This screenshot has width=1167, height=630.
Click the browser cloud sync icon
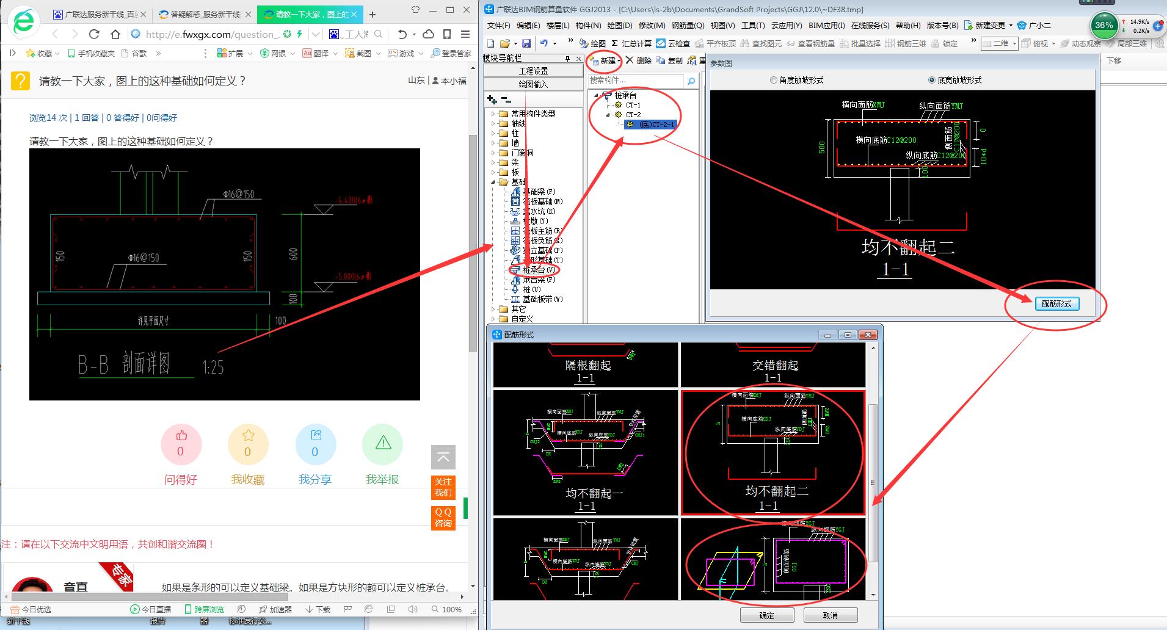[429, 34]
